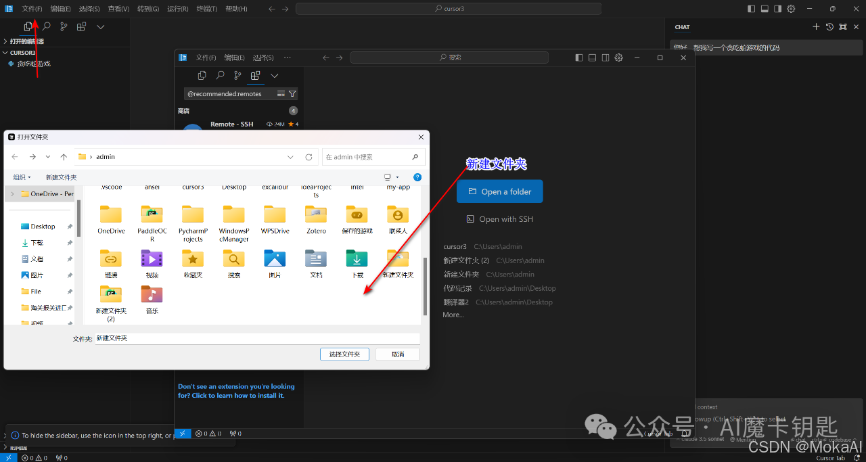Click More... recent folders link

(453, 315)
